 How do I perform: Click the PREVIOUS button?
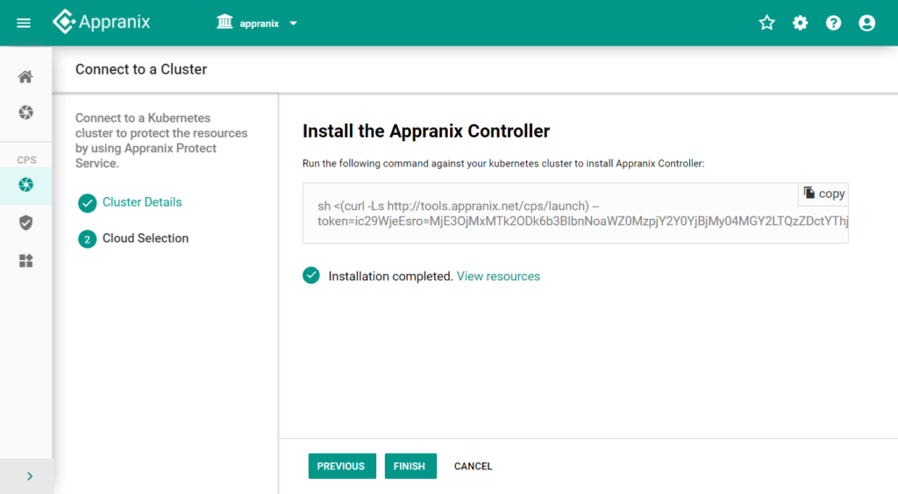pyautogui.click(x=342, y=466)
